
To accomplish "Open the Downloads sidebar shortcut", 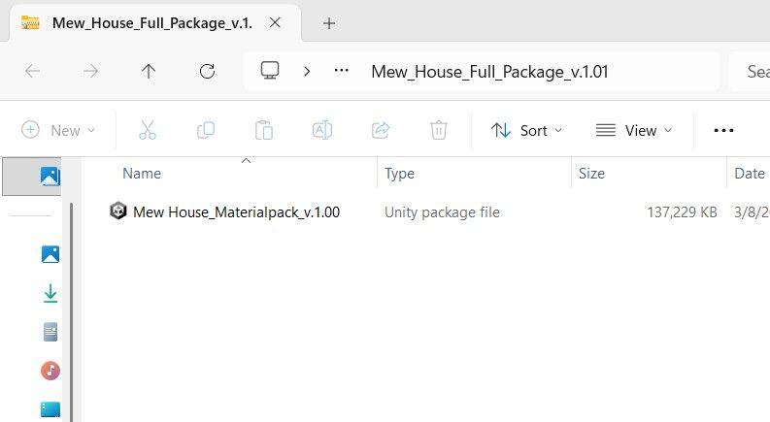I will tap(50, 293).
